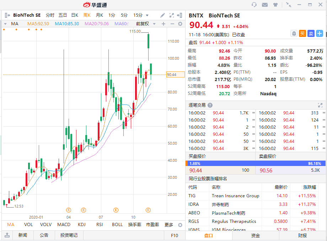The image size is (327, 241).
Task: Select the KDJ indicator
Action: click(x=81, y=225)
